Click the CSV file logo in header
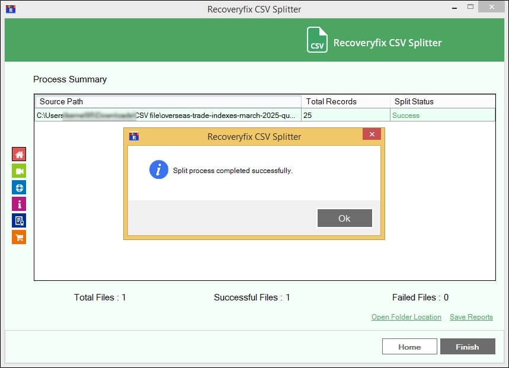509x368 pixels. [317, 40]
